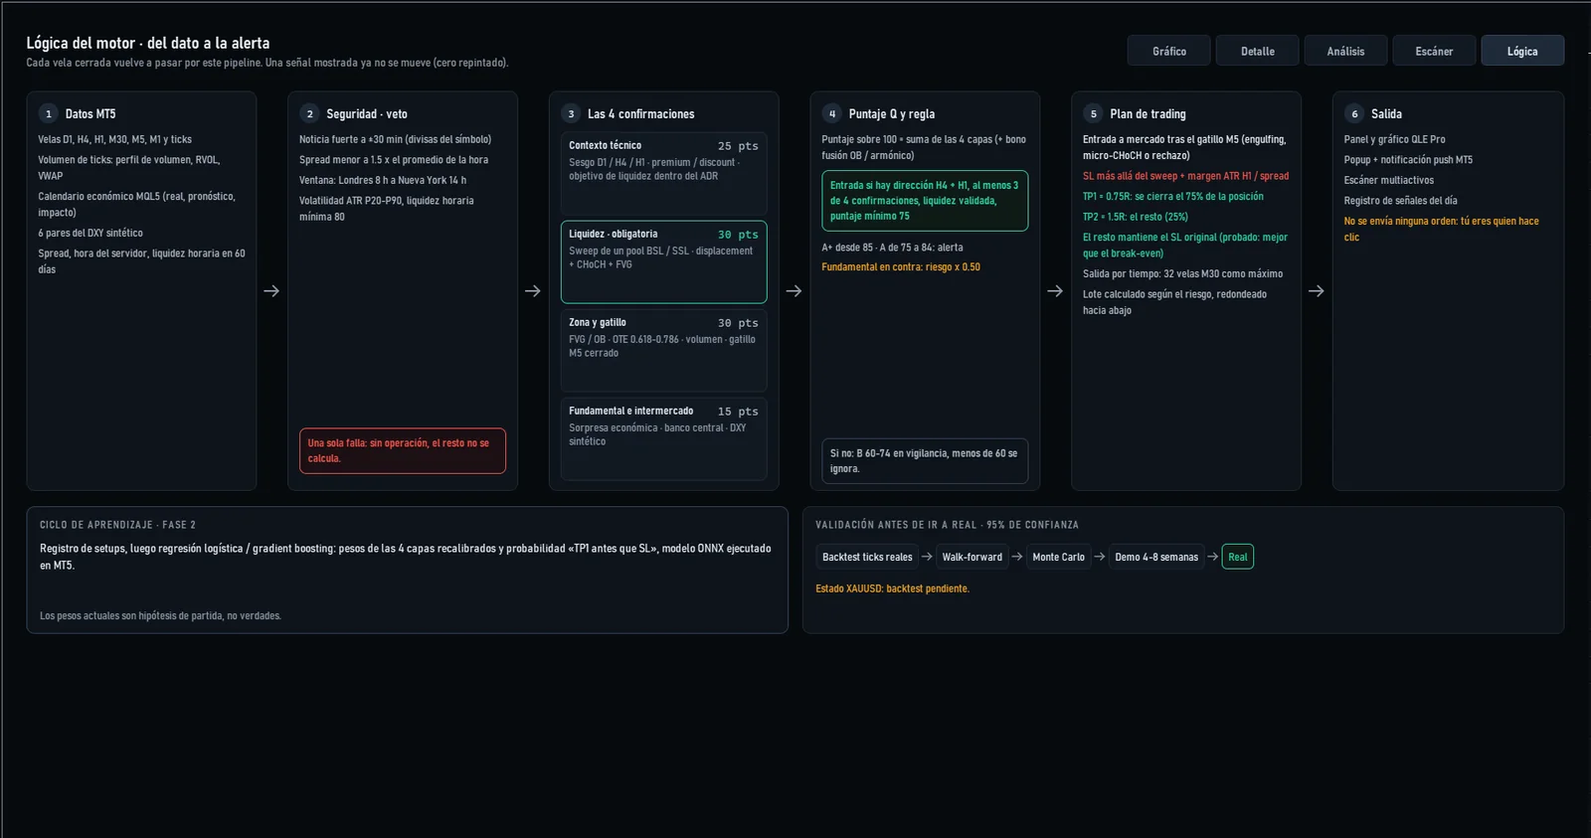Image resolution: width=1591 pixels, height=838 pixels.
Task: Select 'Velas D1, H4, H1, M30, M5, M1 y ticks'
Action: (115, 140)
